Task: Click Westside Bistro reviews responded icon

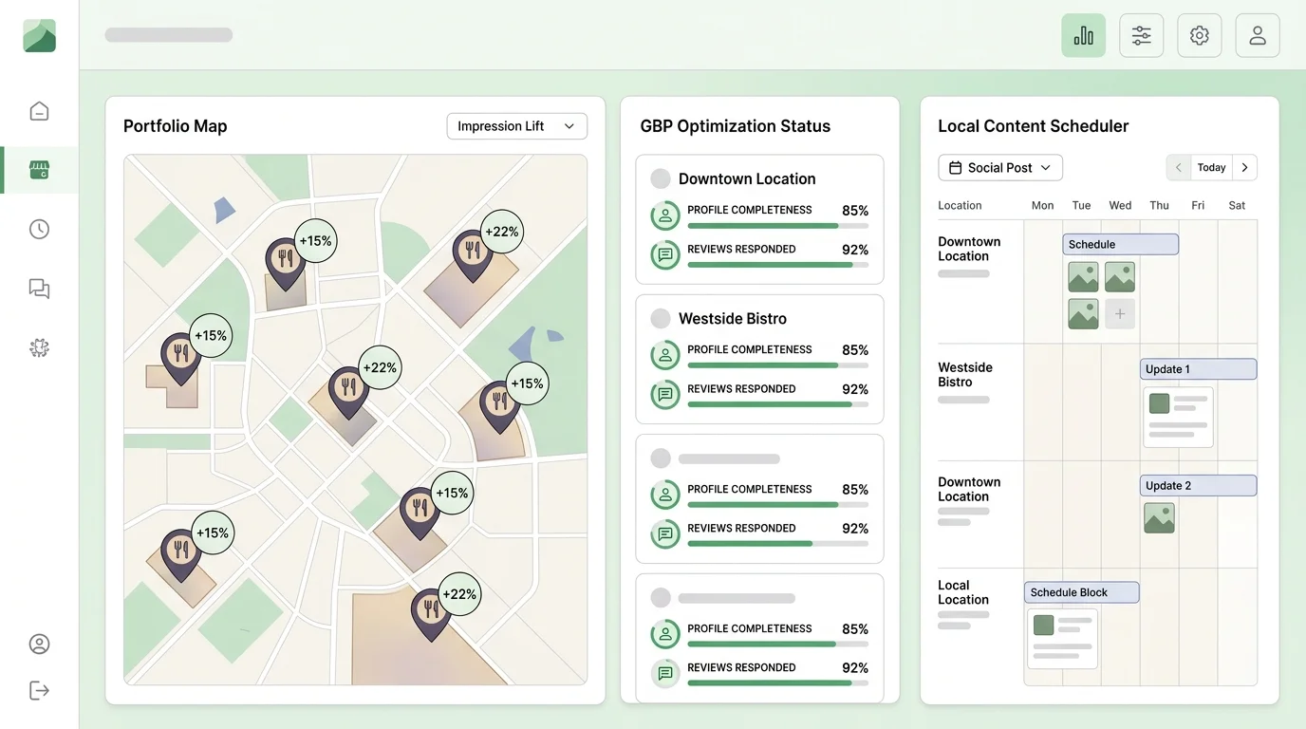Action: point(665,394)
